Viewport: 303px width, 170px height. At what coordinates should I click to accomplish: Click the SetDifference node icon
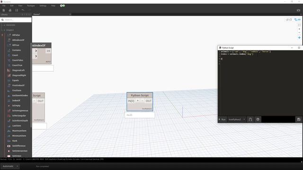tap(9, 146)
